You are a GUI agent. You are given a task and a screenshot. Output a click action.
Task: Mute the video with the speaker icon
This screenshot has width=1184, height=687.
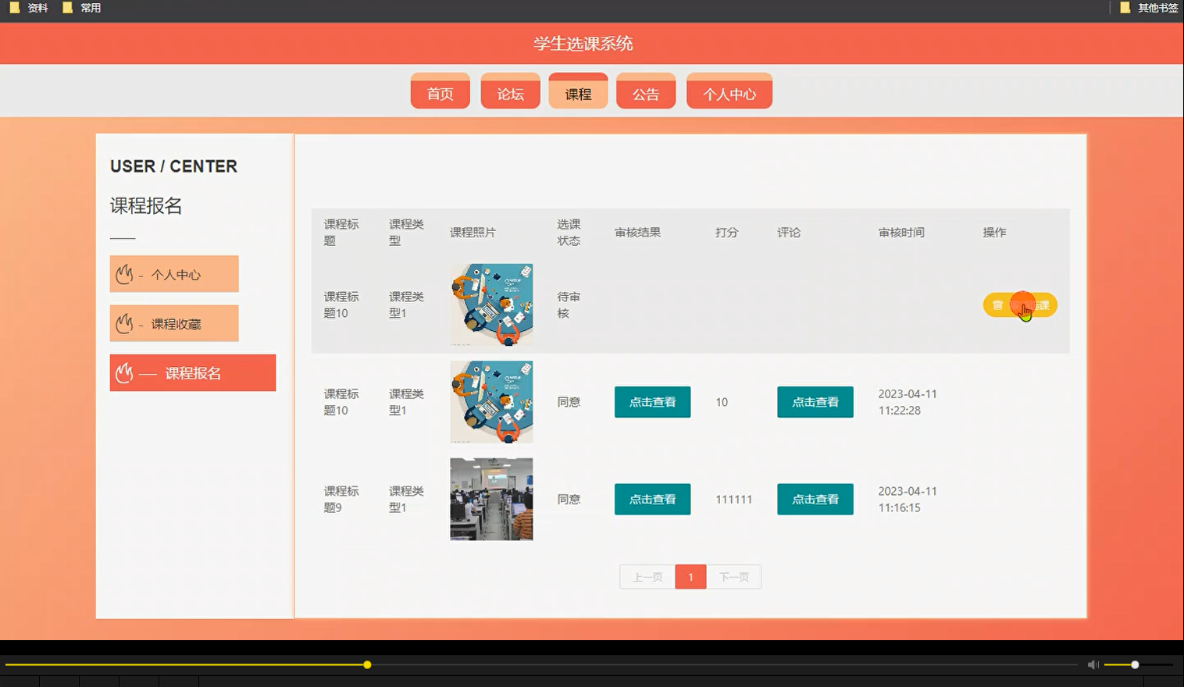pos(1093,664)
